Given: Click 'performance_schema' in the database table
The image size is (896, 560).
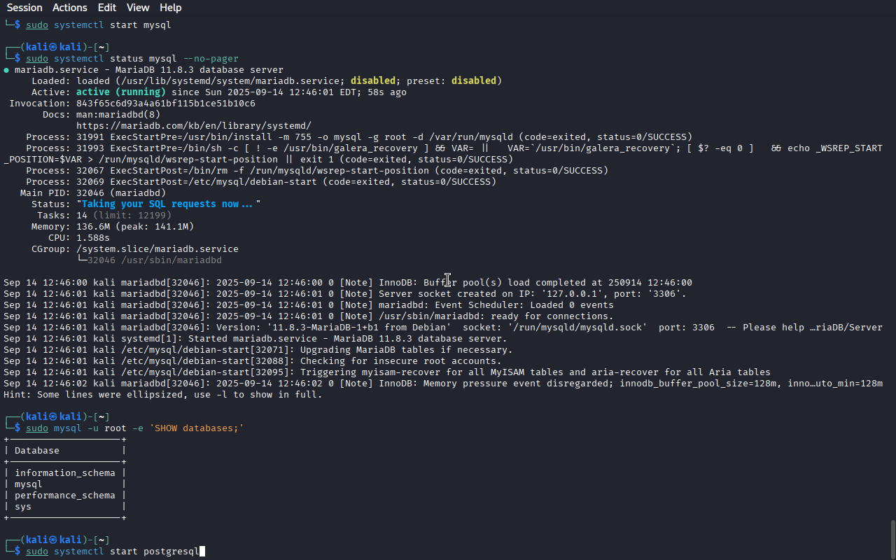Looking at the screenshot, I should (64, 495).
